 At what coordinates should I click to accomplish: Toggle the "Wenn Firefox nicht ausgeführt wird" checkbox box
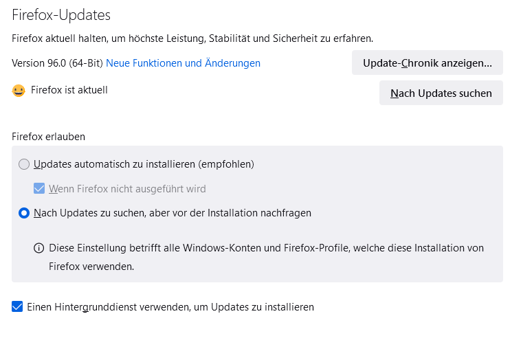(39, 188)
